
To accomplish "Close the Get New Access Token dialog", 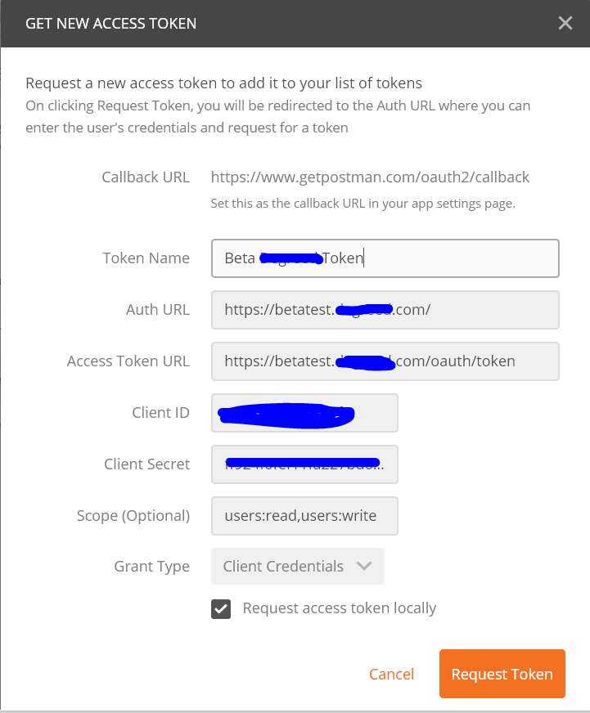I will coord(565,23).
